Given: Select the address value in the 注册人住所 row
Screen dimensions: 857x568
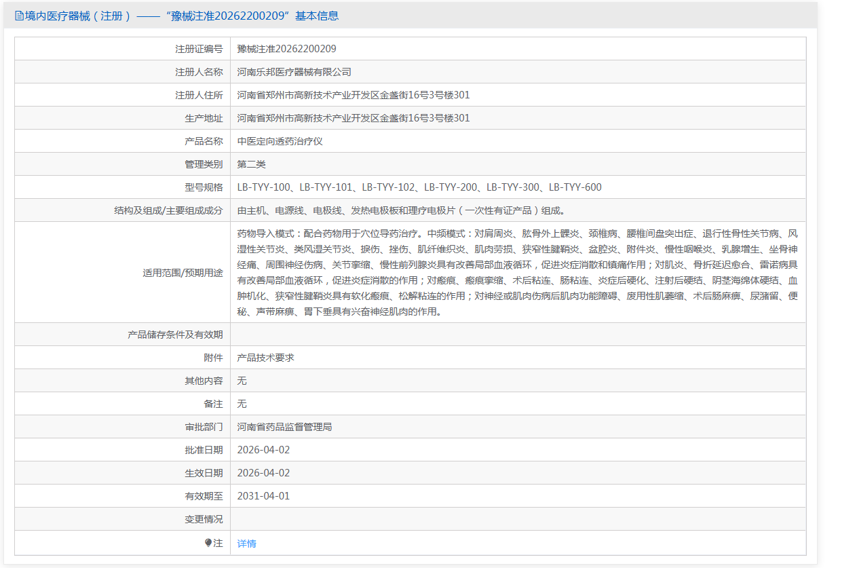Looking at the screenshot, I should (x=354, y=95).
